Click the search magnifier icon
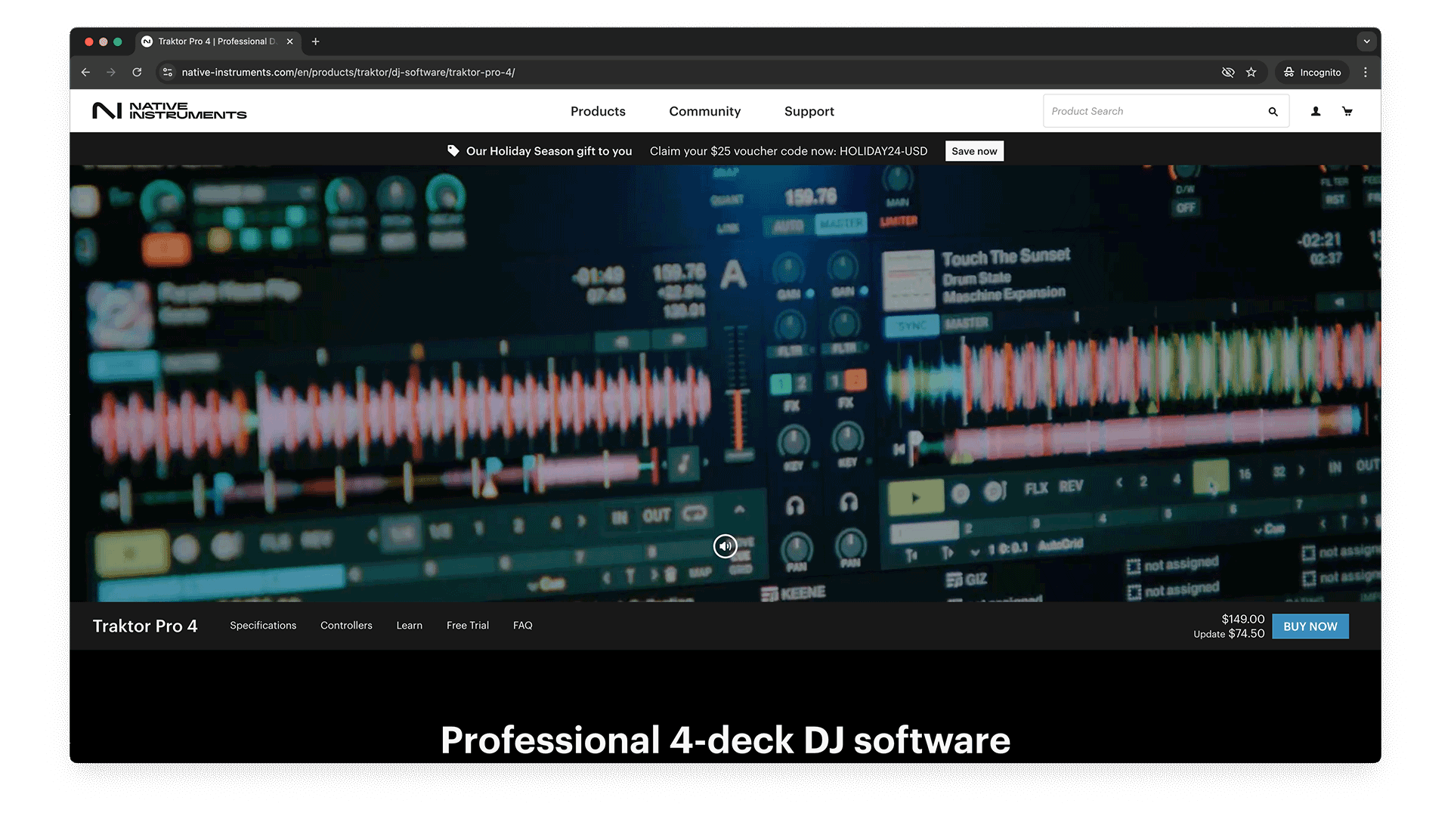1451x816 pixels. [1273, 112]
